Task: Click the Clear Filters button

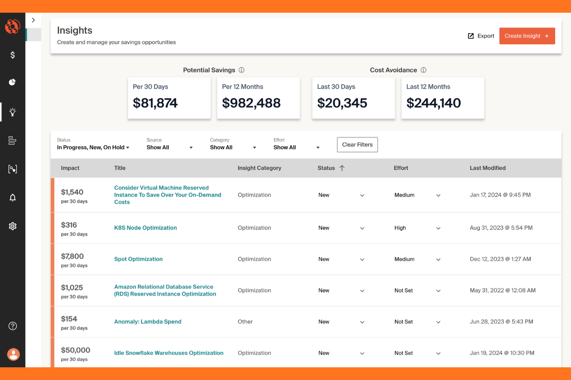Action: (x=357, y=144)
